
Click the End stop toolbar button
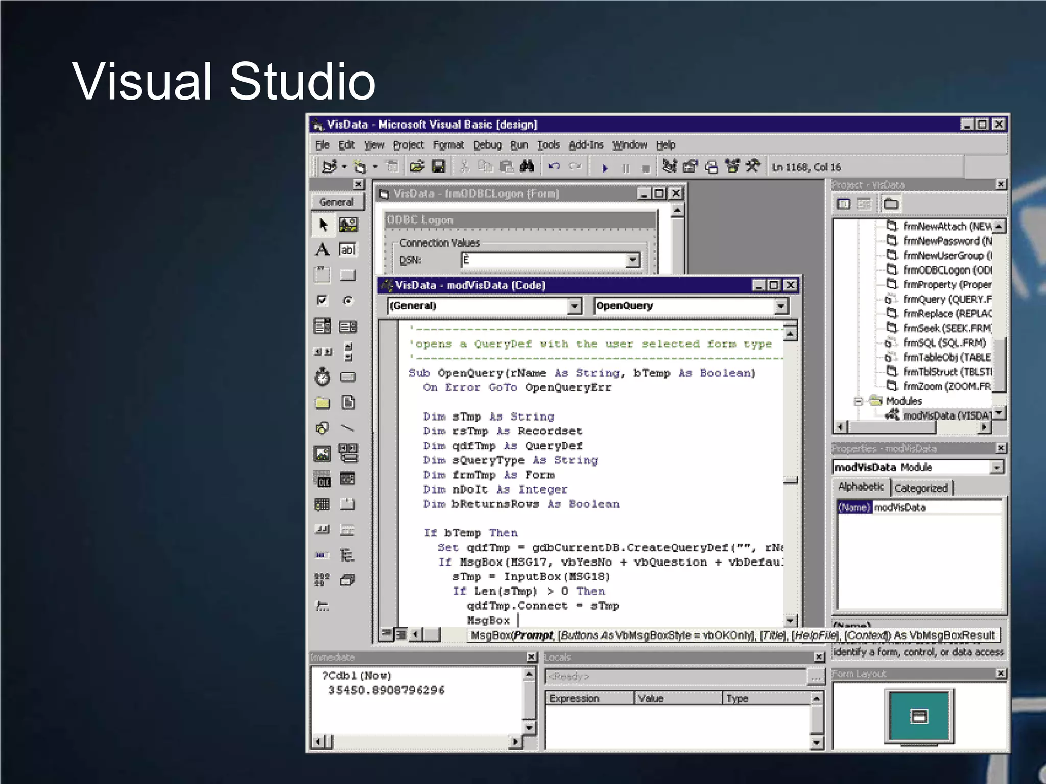tap(646, 168)
